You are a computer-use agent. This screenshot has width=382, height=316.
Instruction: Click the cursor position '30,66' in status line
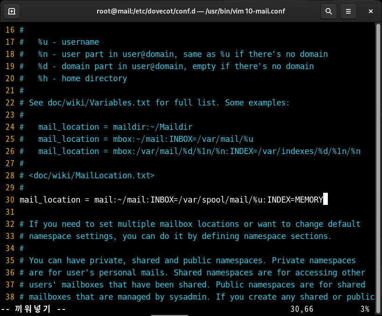[302, 309]
